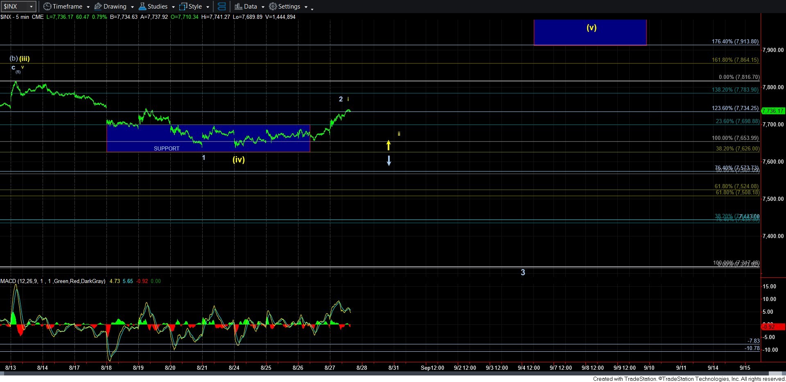The width and height of the screenshot is (786, 382).
Task: Click the current price marker 7,736.17
Action: 773,111
